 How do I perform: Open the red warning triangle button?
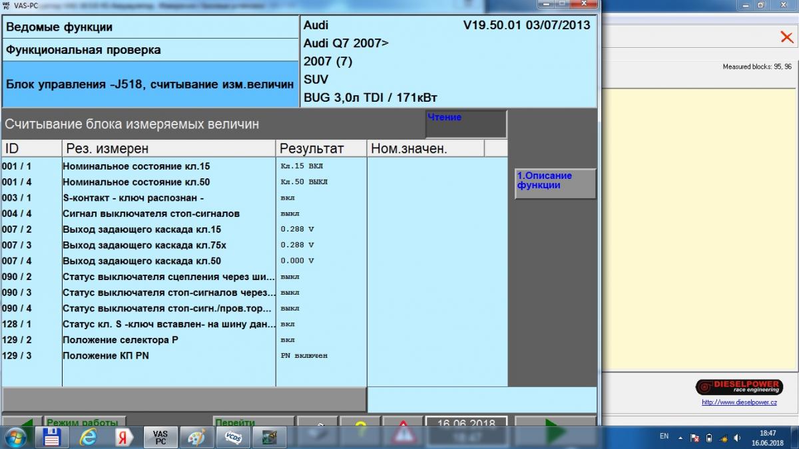(403, 430)
